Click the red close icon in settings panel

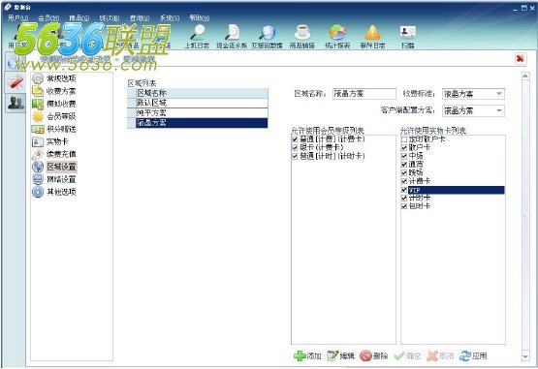click(521, 59)
